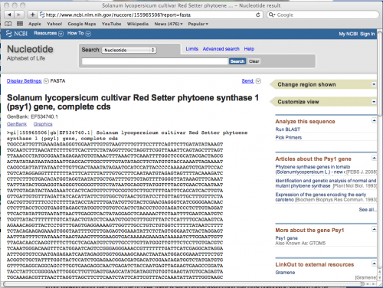Click the GenBank: EF534740.1 accession text
The image size is (383, 288).
[32, 116]
